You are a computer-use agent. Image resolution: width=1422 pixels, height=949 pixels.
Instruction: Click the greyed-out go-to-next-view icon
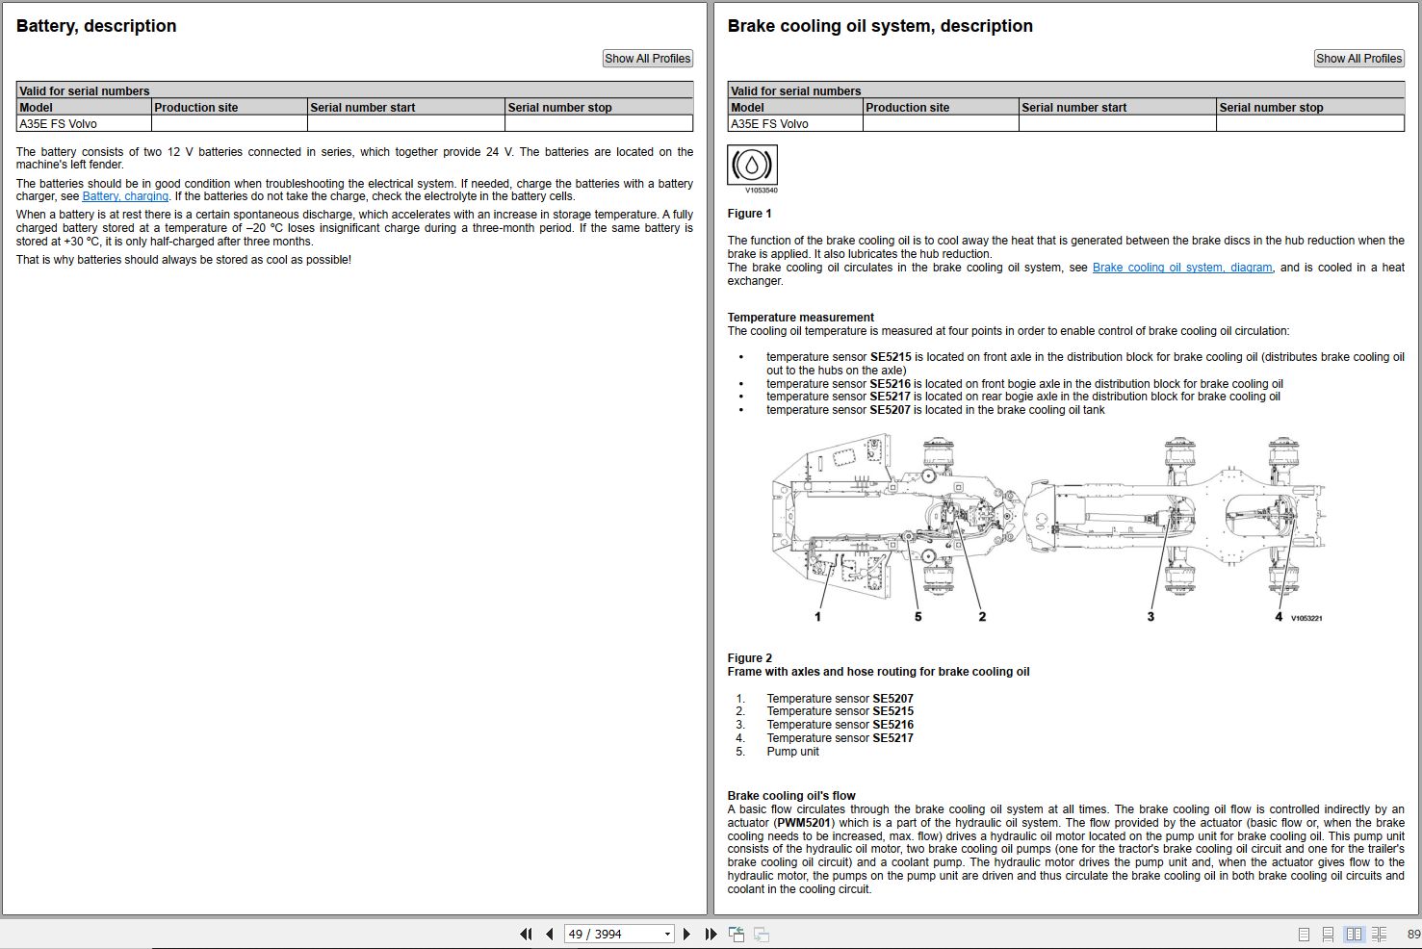762,934
